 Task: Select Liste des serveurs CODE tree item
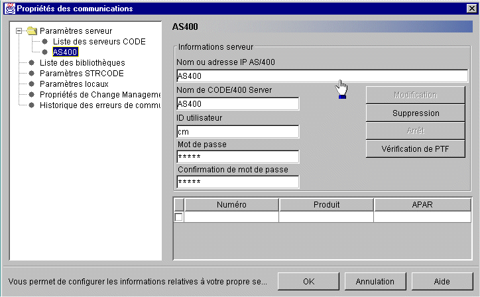tap(99, 42)
